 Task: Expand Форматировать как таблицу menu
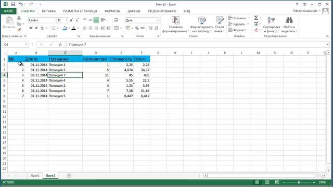pos(201,24)
